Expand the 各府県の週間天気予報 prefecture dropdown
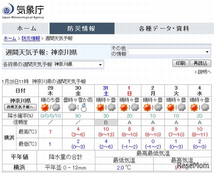The height and width of the screenshot is (173, 214). (78, 64)
